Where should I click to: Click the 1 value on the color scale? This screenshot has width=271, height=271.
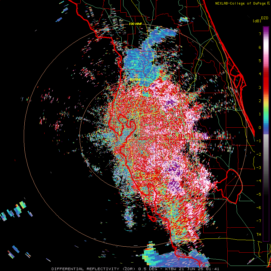pos(260,114)
